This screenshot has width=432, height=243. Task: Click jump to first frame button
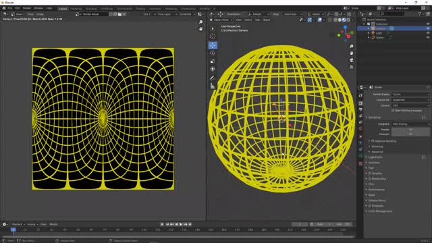[x=167, y=224]
